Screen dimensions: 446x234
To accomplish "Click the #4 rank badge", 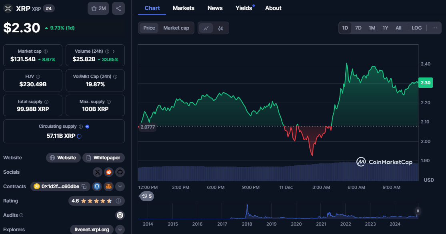I will click(x=49, y=8).
